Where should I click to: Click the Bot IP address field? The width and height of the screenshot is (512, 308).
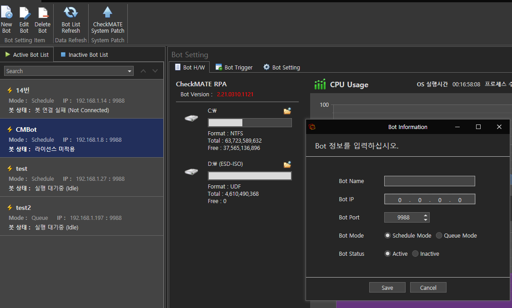click(x=430, y=199)
